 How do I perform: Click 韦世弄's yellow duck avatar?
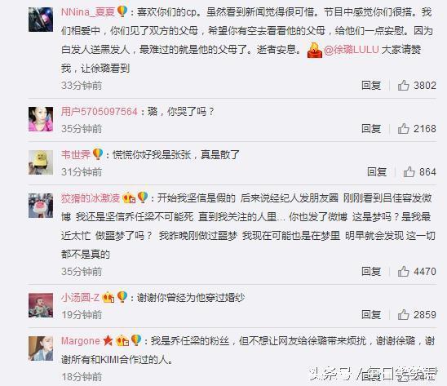coord(41,162)
